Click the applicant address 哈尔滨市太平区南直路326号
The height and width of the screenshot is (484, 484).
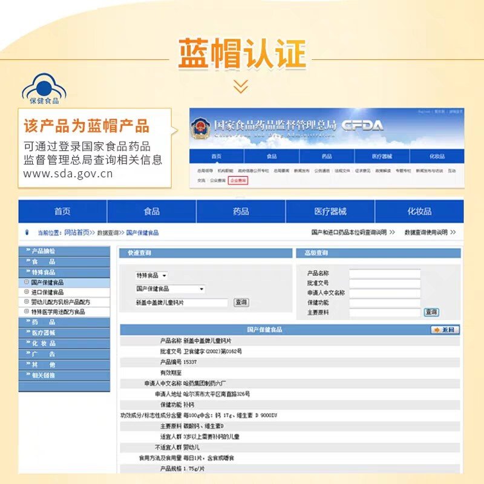click(x=217, y=394)
